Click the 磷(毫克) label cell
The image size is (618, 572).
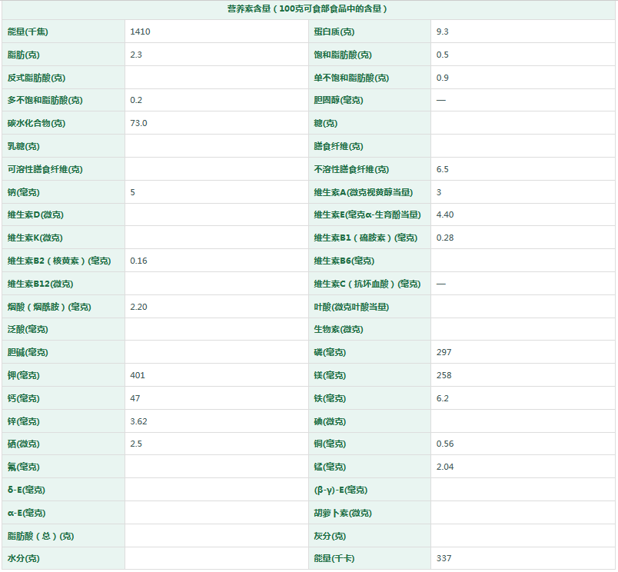330,352
